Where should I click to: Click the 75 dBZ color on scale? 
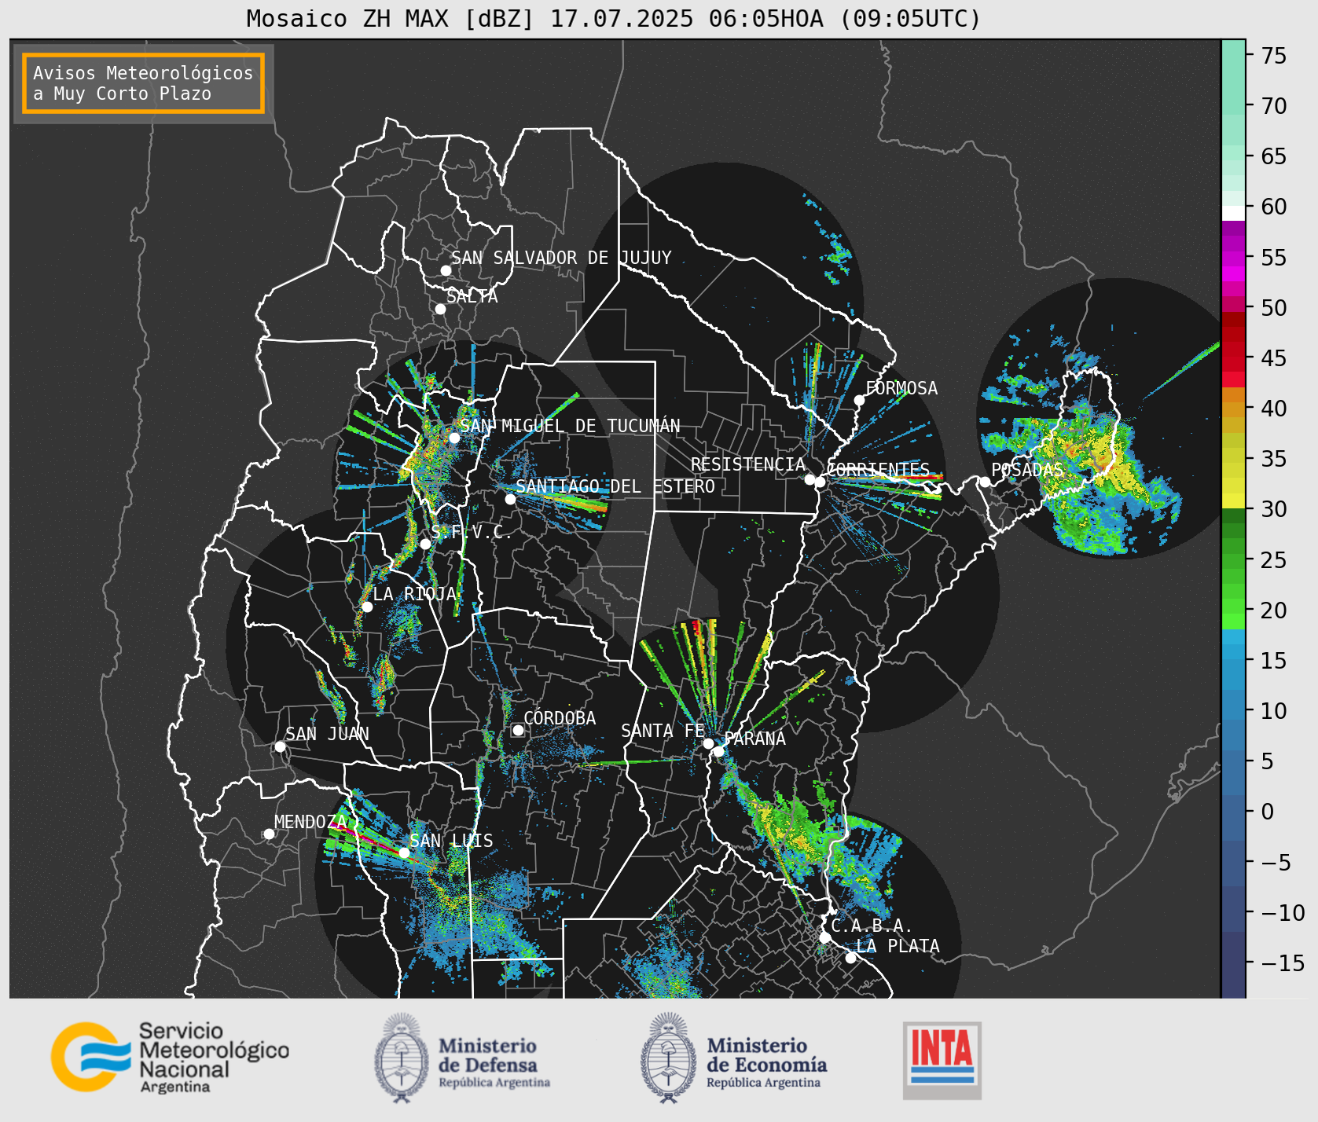pos(1233,56)
